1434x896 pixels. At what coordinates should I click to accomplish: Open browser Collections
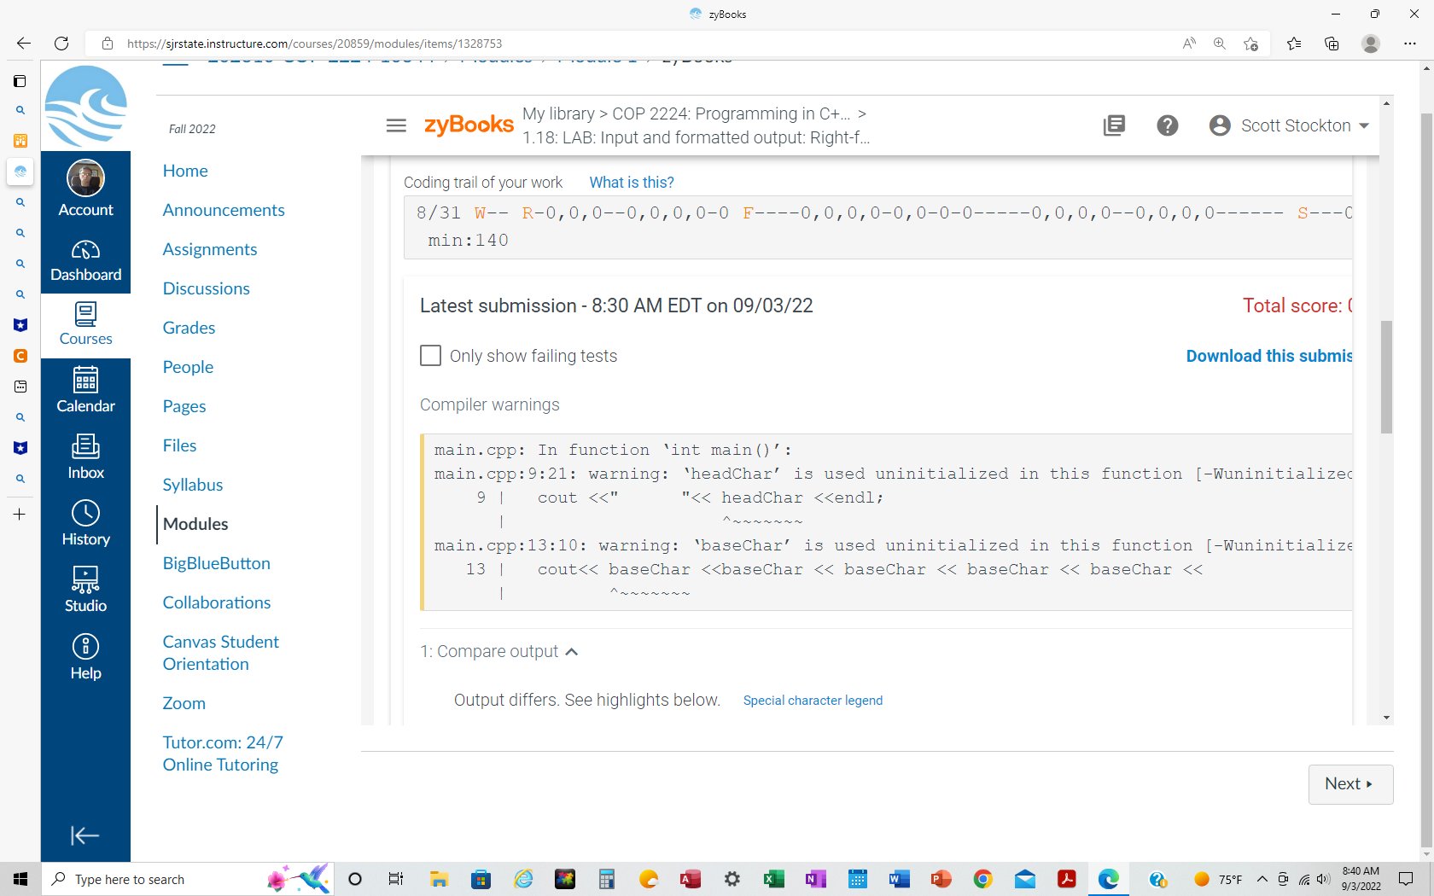point(1332,44)
